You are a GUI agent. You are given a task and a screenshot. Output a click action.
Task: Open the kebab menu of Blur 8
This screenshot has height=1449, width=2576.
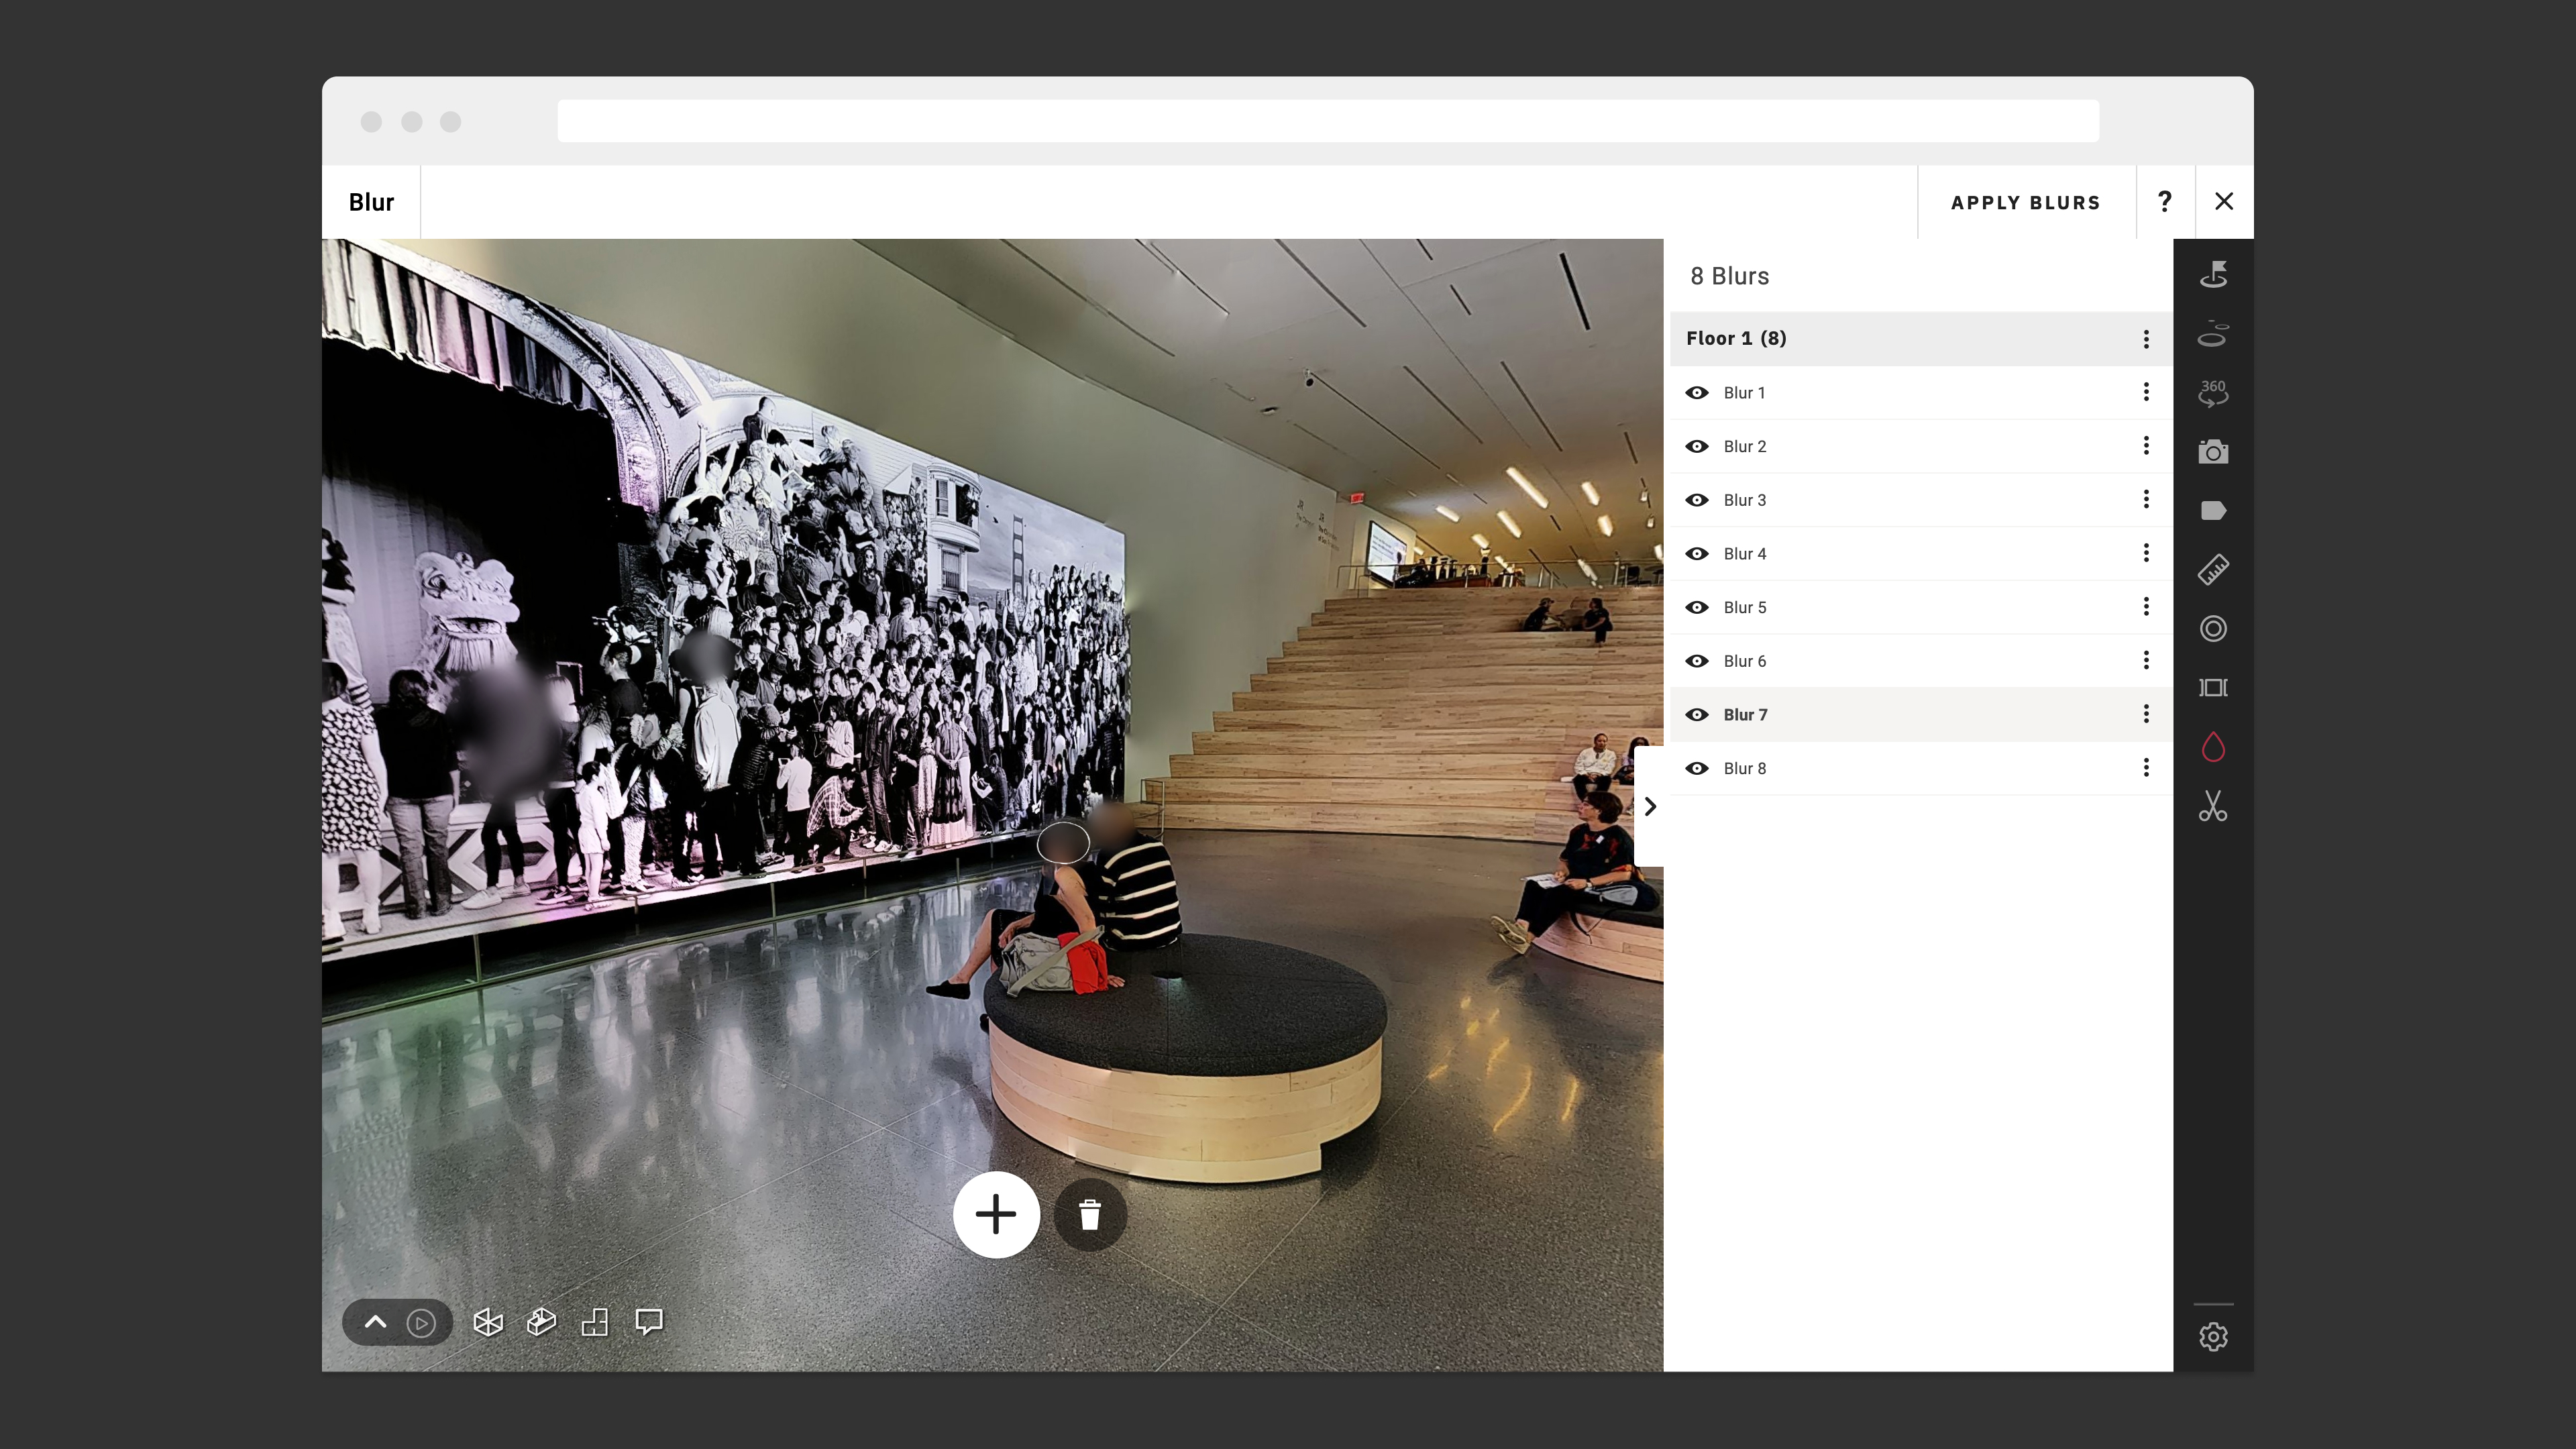(2146, 768)
